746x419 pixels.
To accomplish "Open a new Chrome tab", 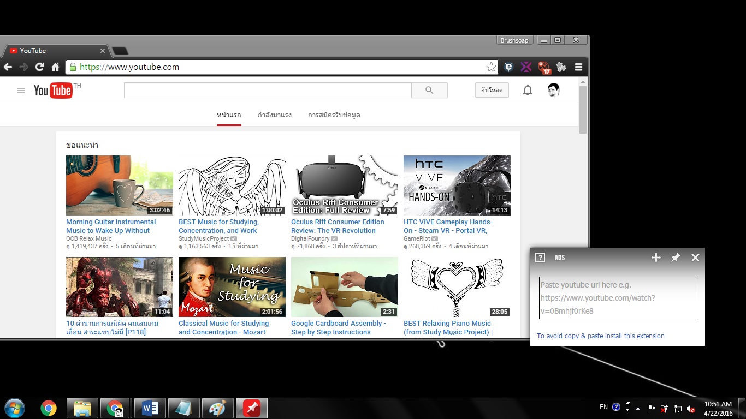I will [120, 51].
